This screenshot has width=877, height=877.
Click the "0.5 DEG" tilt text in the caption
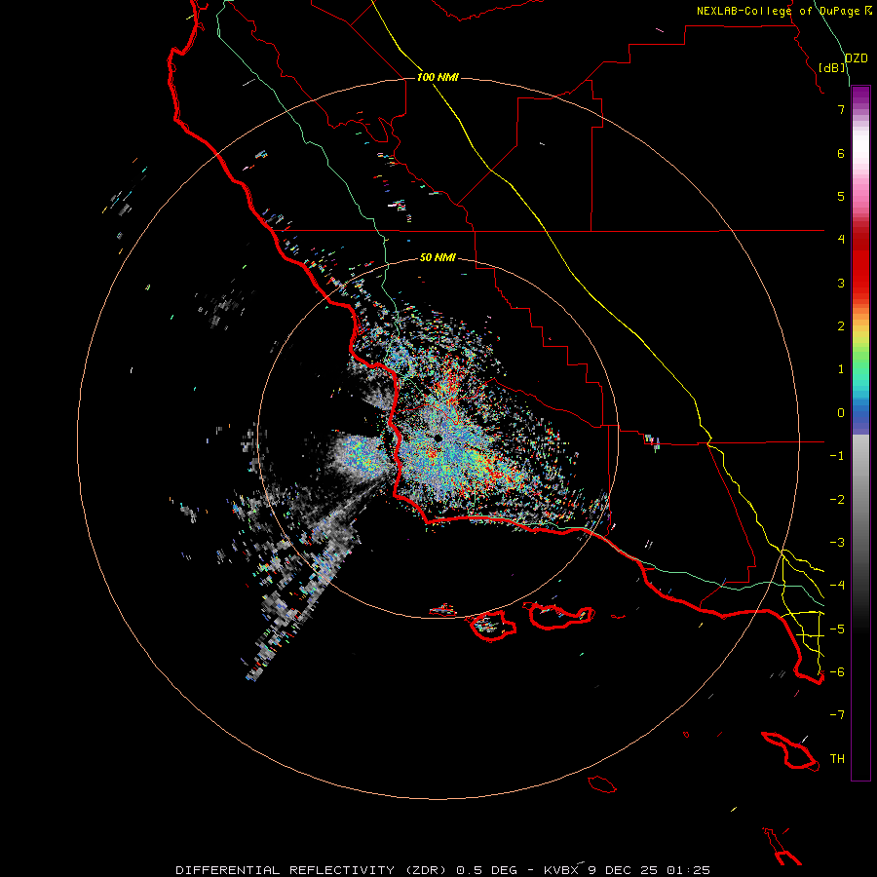pyautogui.click(x=486, y=870)
